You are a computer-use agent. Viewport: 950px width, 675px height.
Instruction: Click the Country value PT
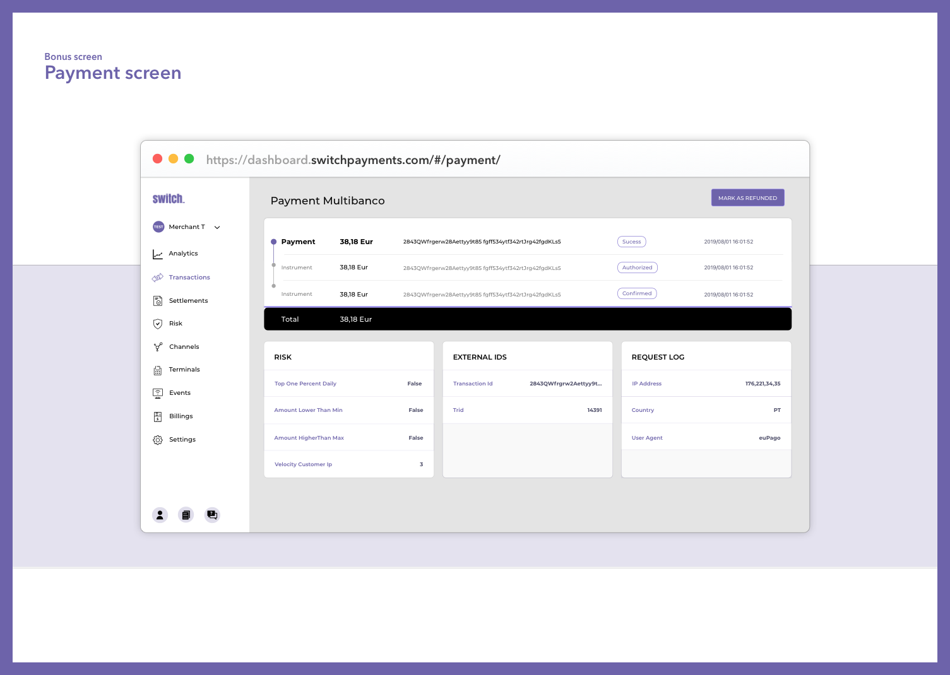pos(777,410)
